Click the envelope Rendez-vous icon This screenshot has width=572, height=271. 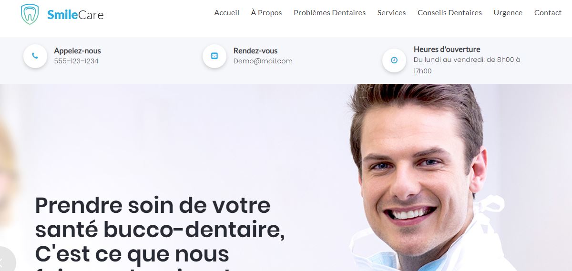coord(214,56)
